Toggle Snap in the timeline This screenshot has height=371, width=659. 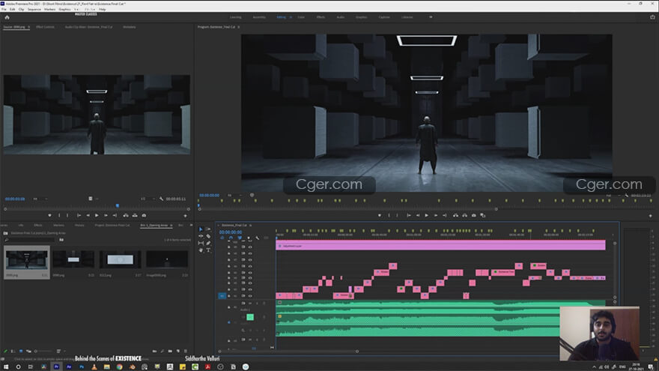point(231,238)
